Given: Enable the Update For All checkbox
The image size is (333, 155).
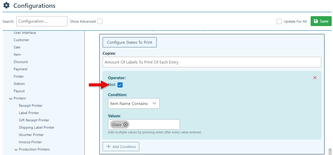Looking at the screenshot, I should pos(279,21).
